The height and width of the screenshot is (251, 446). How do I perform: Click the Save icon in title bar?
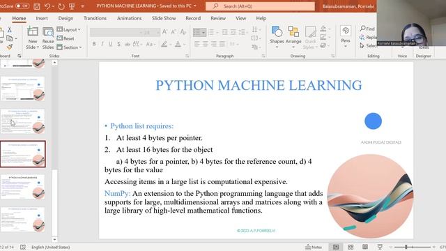click(x=37, y=6)
